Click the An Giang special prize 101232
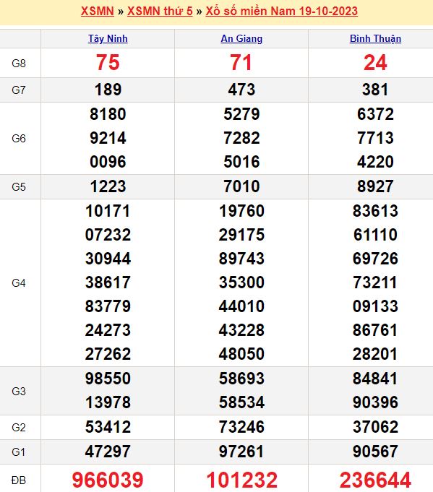Screen dimensions: 433x492 241,480
